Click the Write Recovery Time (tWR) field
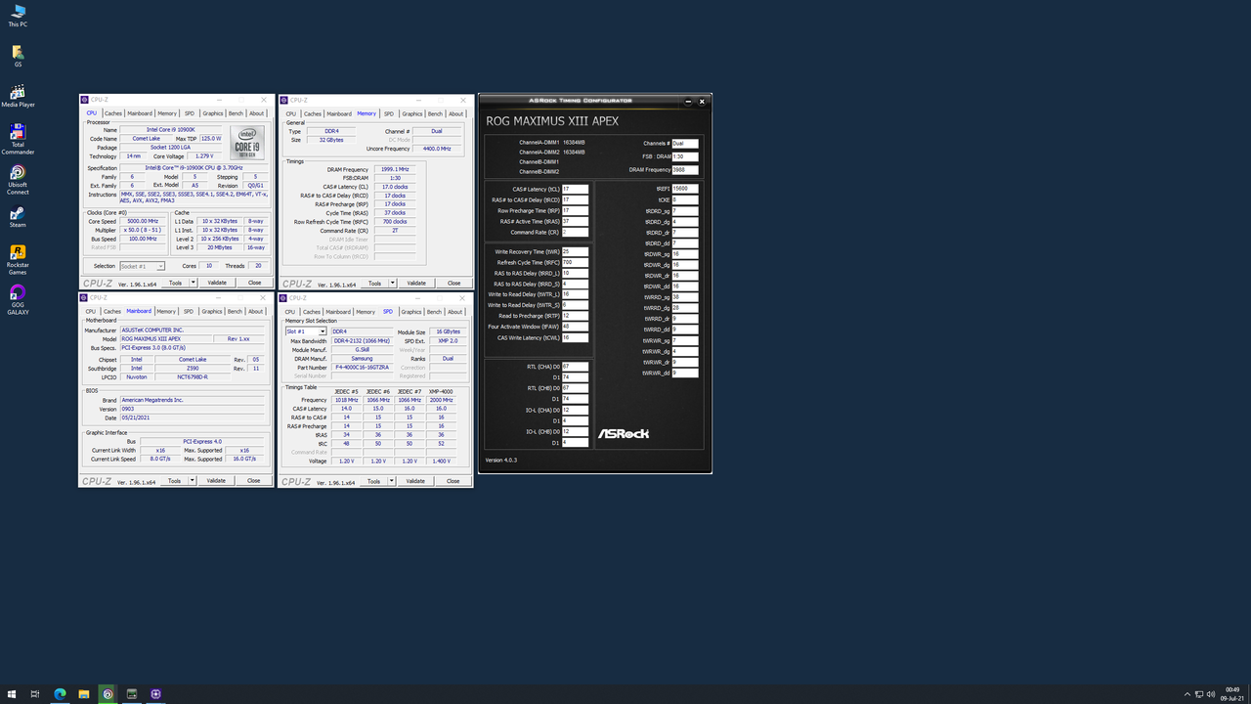 tap(575, 251)
